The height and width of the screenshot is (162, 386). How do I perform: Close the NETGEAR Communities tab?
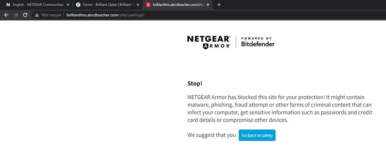[68, 5]
